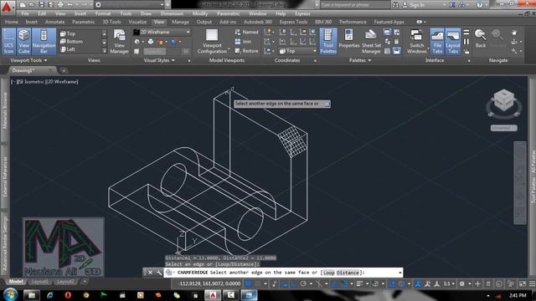The height and width of the screenshot is (301, 536).
Task: Click the Back navigation button
Action: tap(480, 38)
